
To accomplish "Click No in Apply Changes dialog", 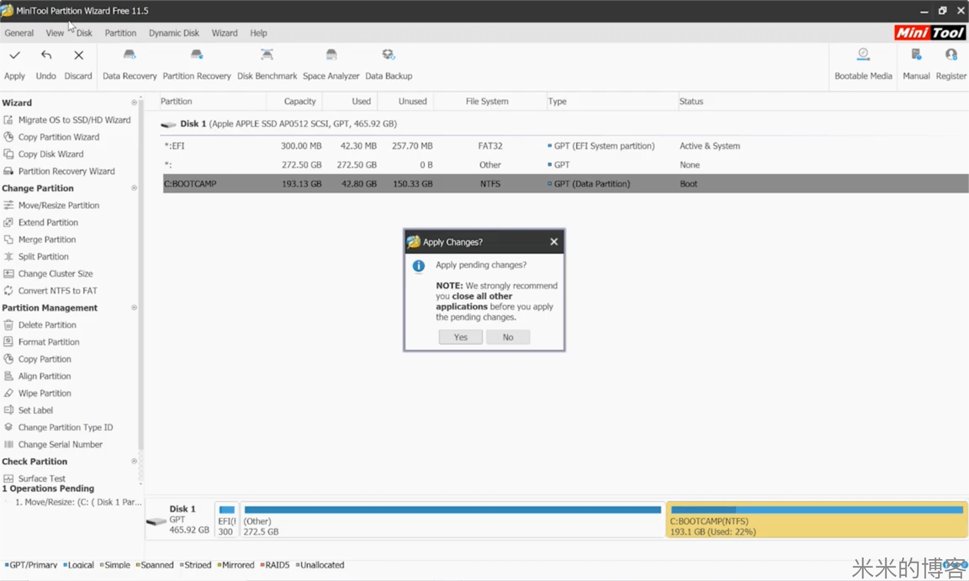I will [508, 337].
